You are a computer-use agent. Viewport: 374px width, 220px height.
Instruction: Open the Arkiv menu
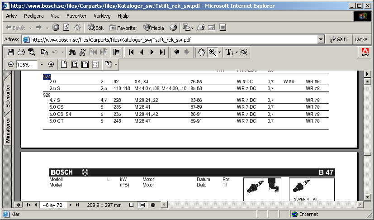11,16
